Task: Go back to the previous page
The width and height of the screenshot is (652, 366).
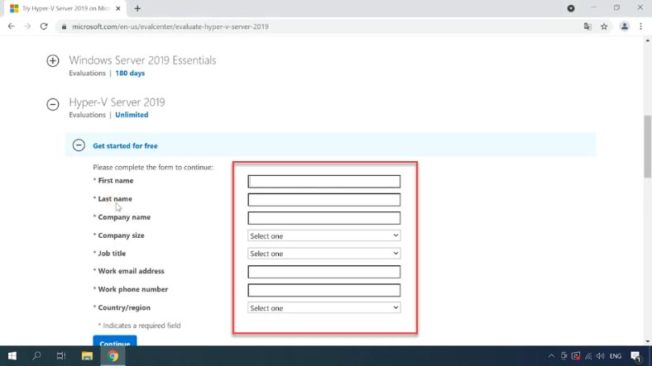Action: 12,26
